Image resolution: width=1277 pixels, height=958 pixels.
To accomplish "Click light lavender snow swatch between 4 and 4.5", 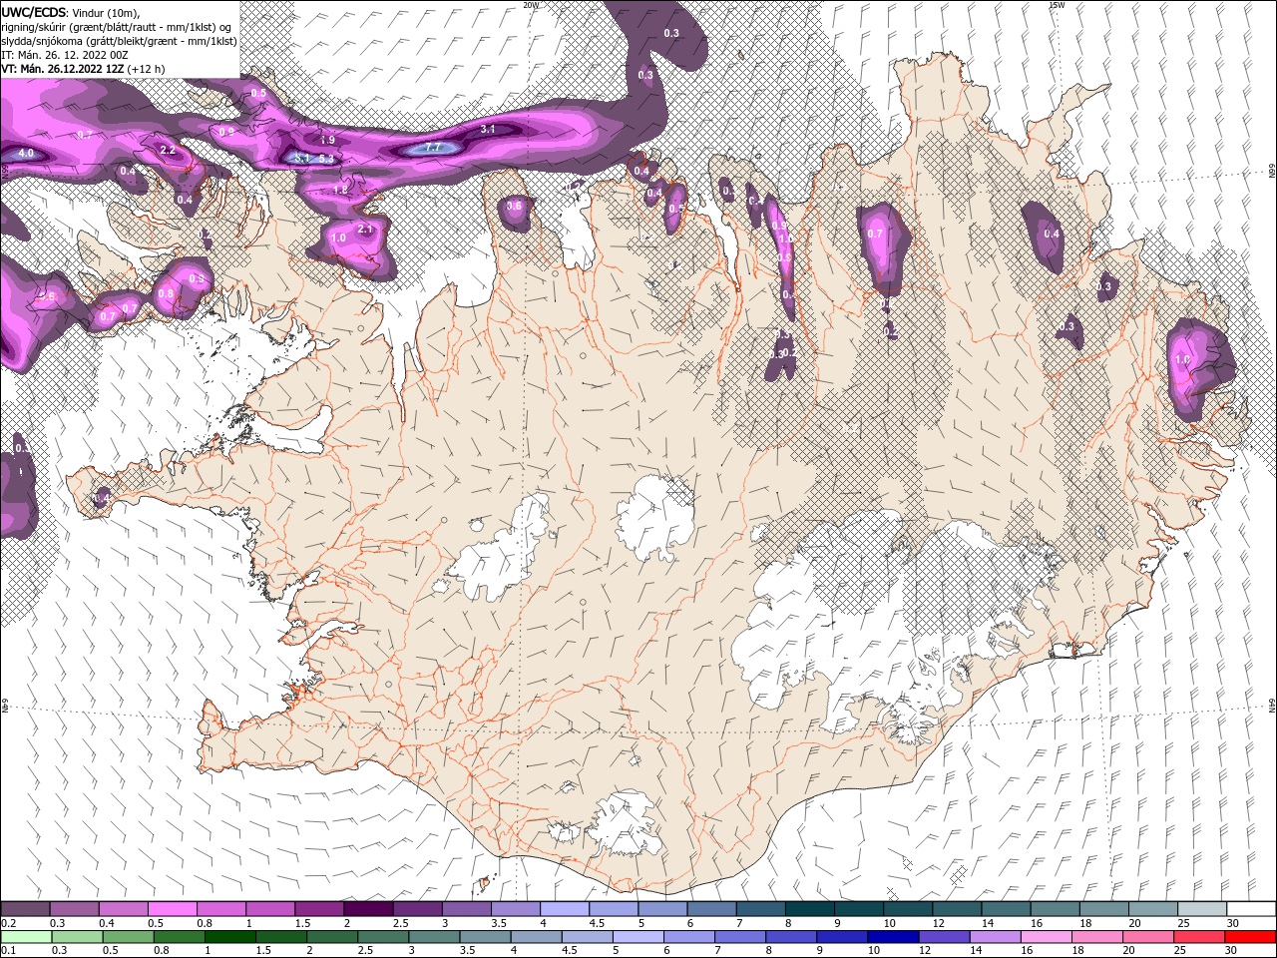I will pyautogui.click(x=563, y=909).
